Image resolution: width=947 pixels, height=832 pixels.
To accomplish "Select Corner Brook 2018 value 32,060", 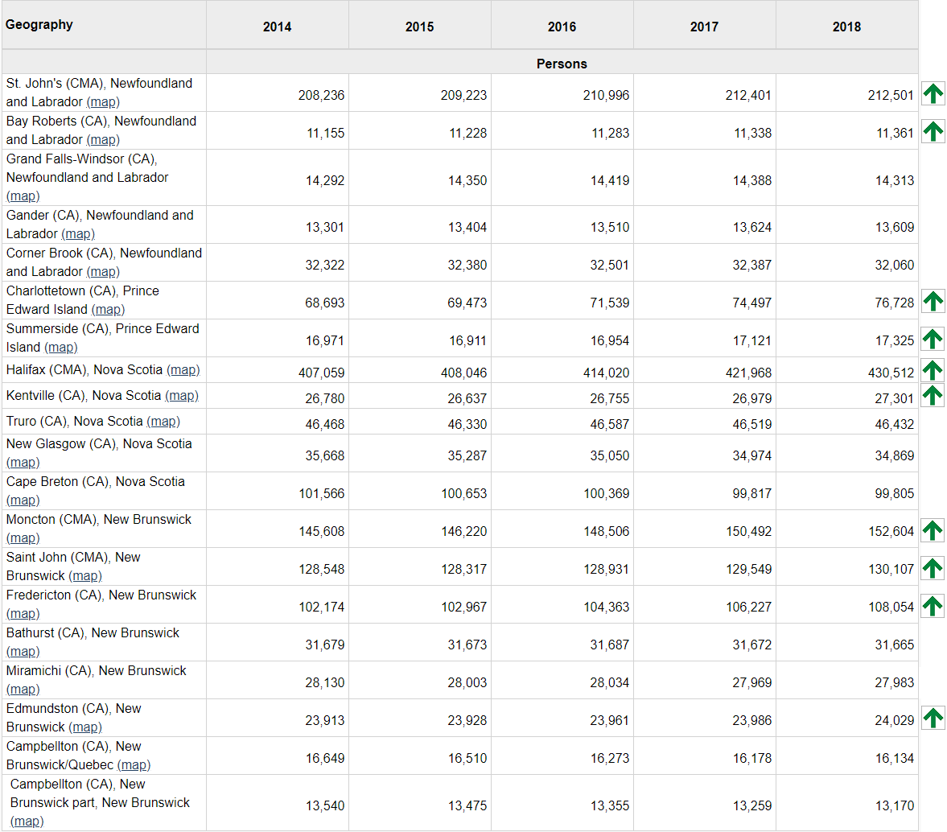I will tap(895, 266).
